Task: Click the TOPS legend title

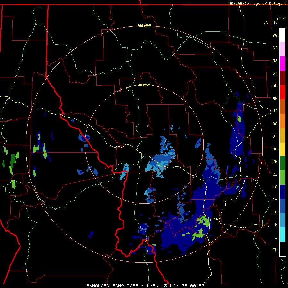Action: pyautogui.click(x=281, y=19)
